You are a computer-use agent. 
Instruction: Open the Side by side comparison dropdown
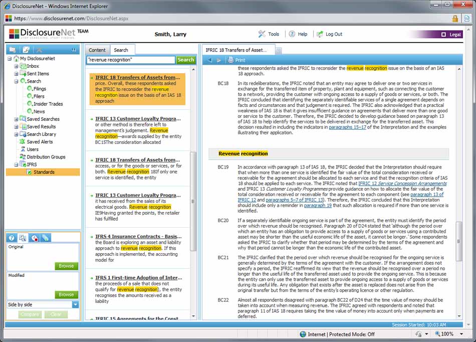click(76, 304)
